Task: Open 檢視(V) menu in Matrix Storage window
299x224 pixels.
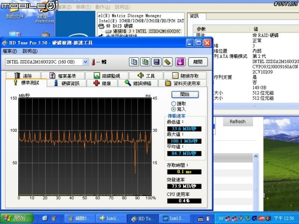Action: 83,7
